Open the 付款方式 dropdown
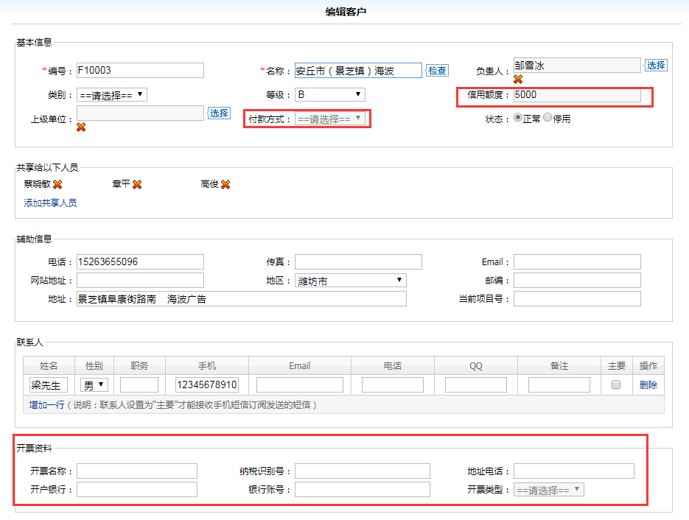The image size is (689, 520). pyautogui.click(x=330, y=119)
